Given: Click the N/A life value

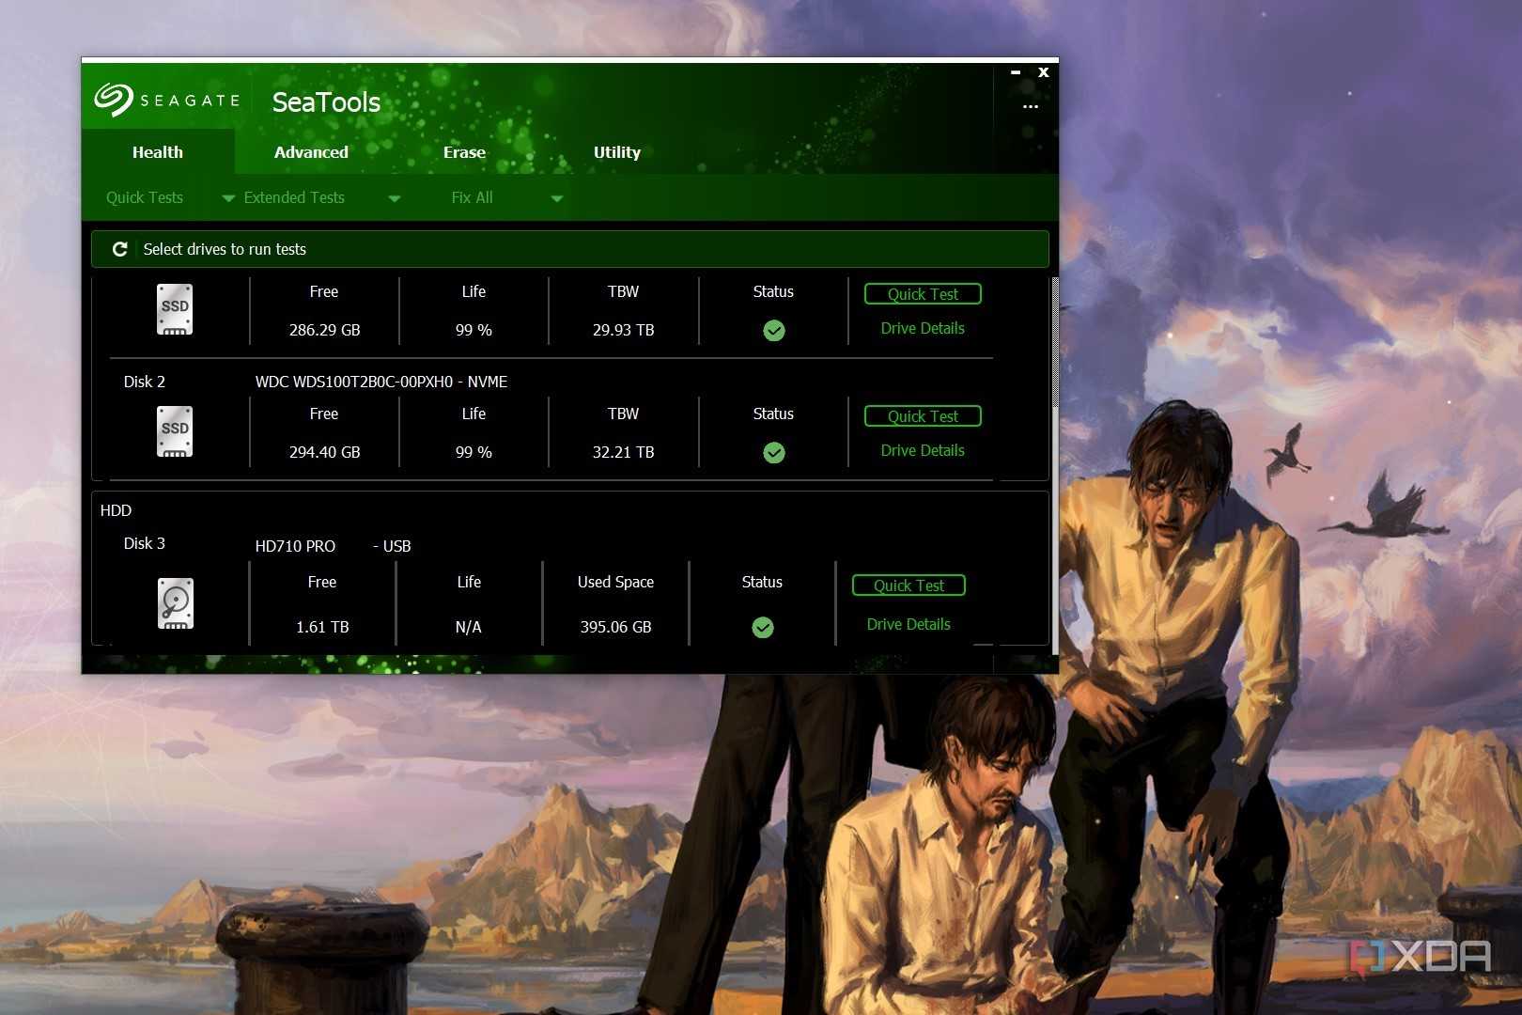Looking at the screenshot, I should pyautogui.click(x=469, y=627).
